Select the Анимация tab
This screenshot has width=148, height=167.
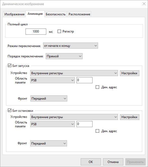click(x=35, y=14)
